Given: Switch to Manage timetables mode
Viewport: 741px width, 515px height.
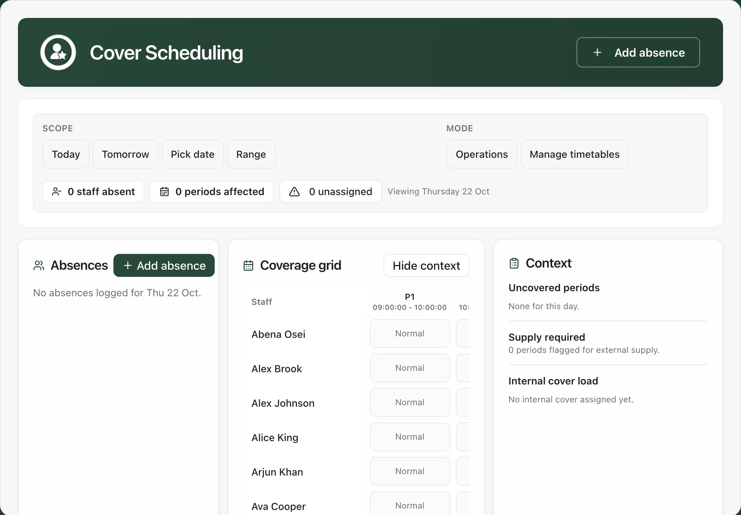Looking at the screenshot, I should point(574,154).
